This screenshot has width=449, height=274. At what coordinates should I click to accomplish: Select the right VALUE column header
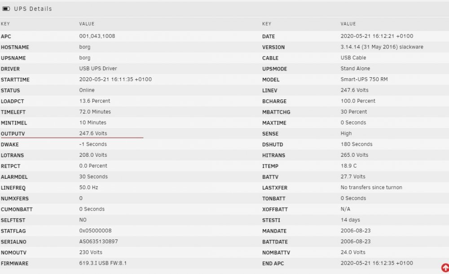[x=348, y=24]
